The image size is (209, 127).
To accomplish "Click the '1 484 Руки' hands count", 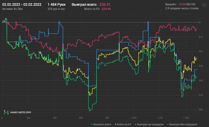I will [56, 4].
